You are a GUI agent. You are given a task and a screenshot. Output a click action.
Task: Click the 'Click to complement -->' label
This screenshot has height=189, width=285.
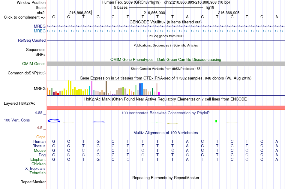(x=25, y=17)
